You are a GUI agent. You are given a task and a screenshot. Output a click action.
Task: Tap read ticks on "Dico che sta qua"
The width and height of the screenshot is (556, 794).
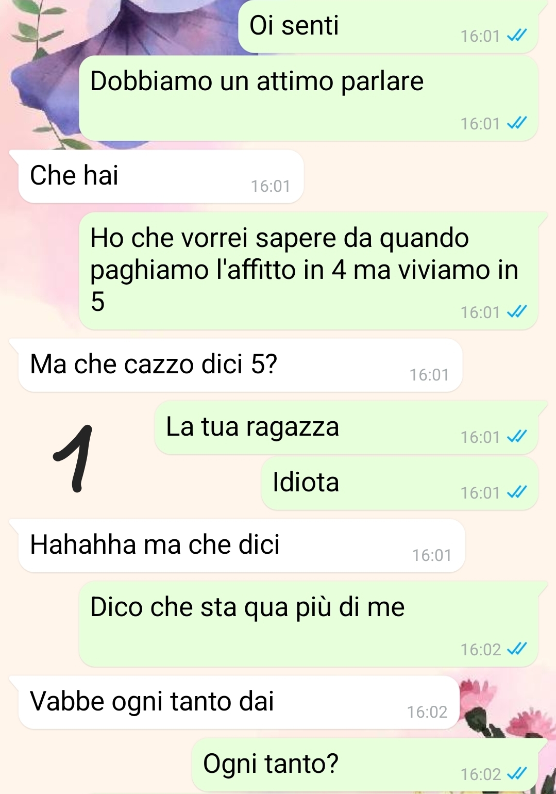point(517,649)
